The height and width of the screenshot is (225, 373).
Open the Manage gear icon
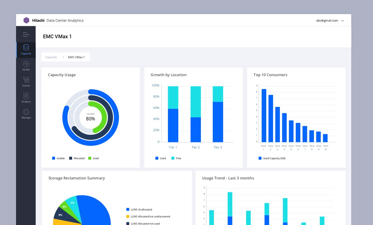(x=26, y=114)
